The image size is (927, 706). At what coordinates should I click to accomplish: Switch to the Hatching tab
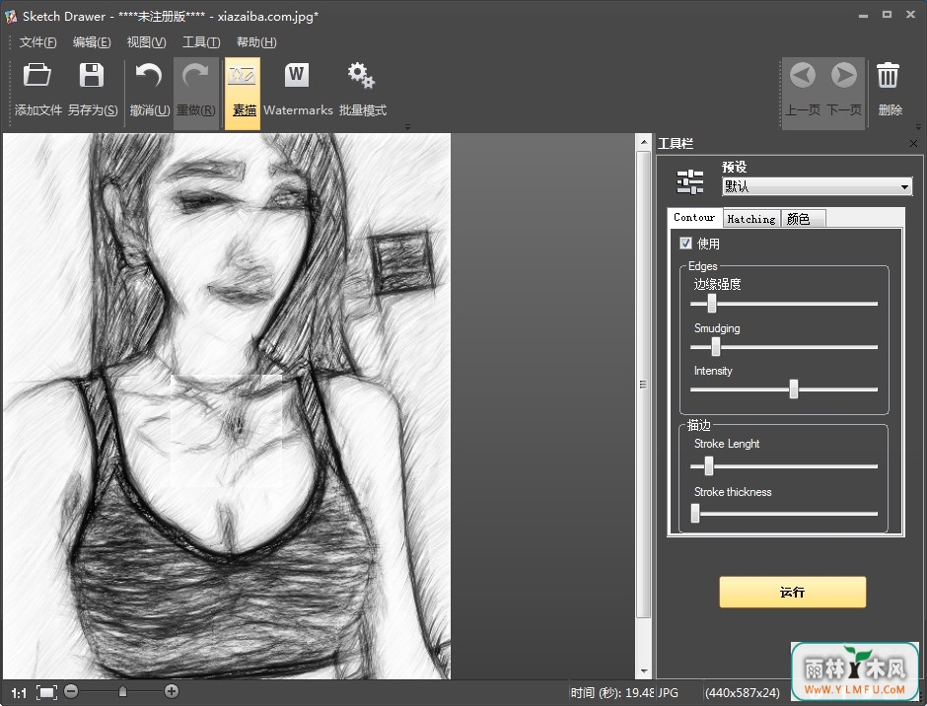pos(751,219)
